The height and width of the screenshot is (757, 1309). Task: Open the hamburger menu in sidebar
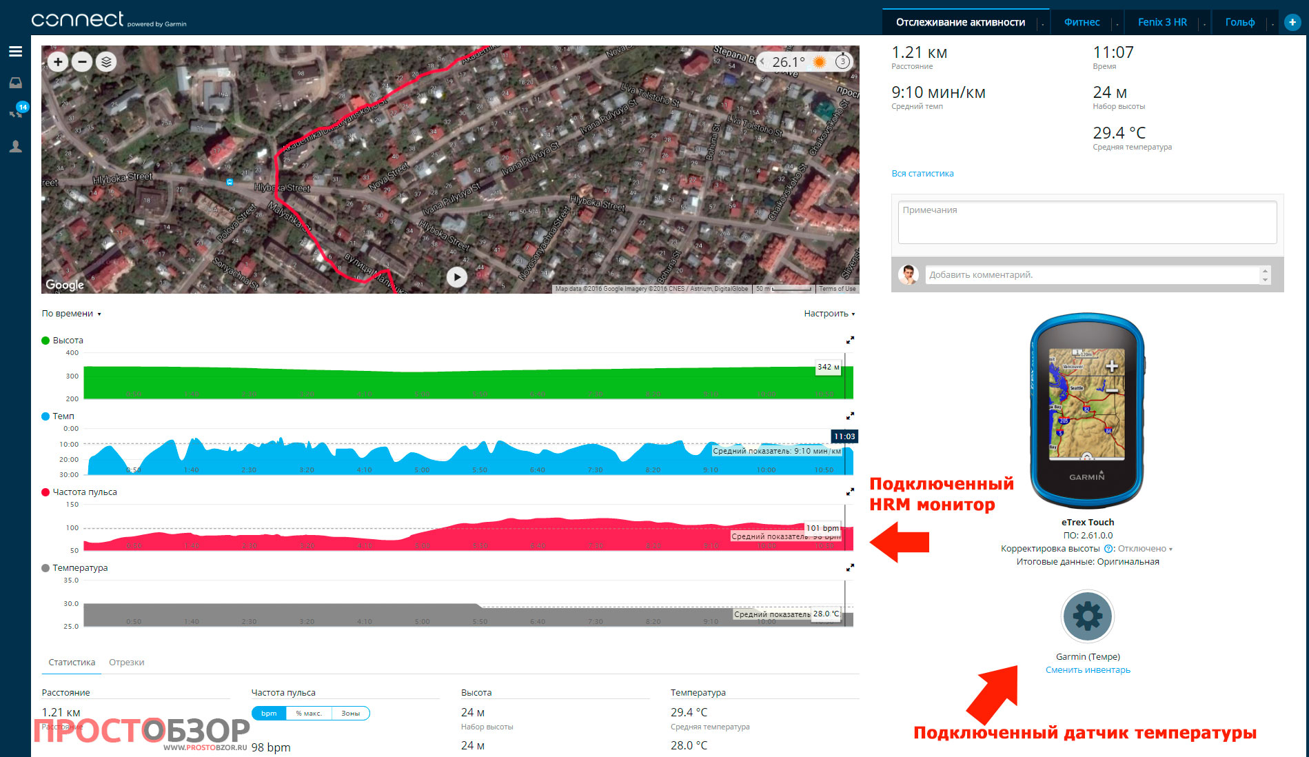click(x=15, y=52)
